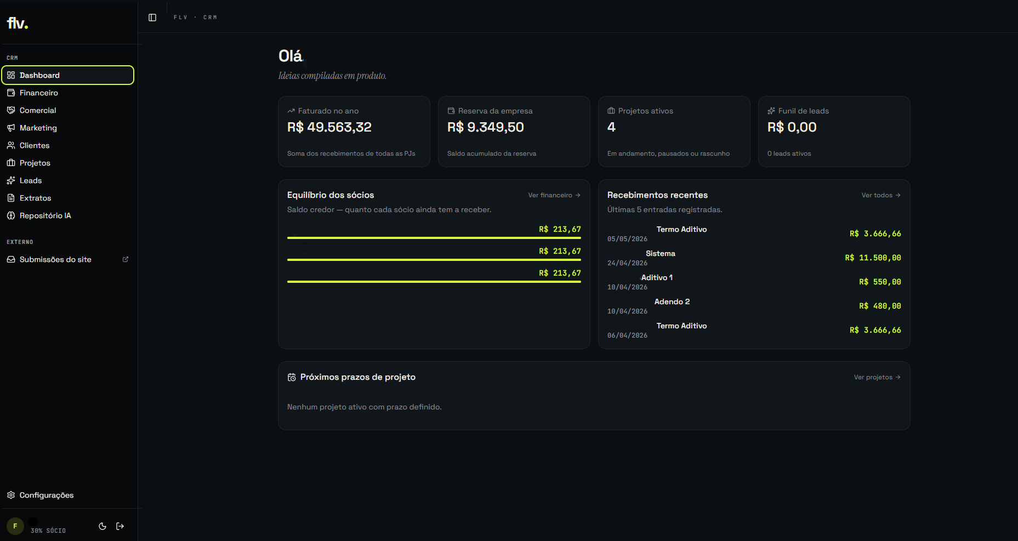1018x541 pixels.
Task: Click the Reserva da empresa icon
Action: point(451,111)
